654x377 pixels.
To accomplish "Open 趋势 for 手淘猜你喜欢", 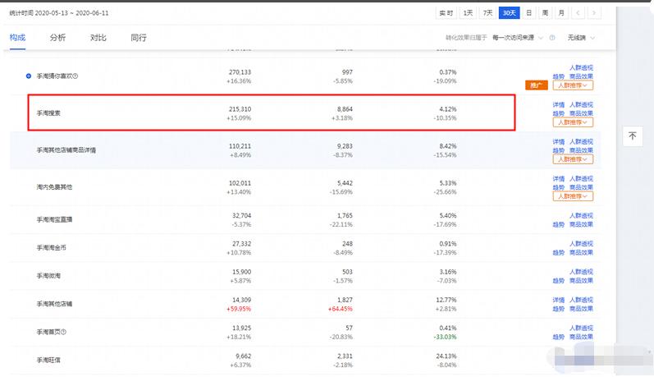I will point(559,76).
